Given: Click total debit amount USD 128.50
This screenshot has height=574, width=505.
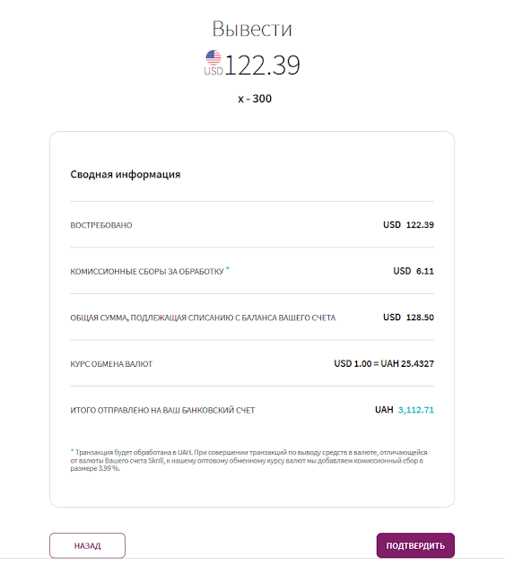Looking at the screenshot, I should coord(408,317).
